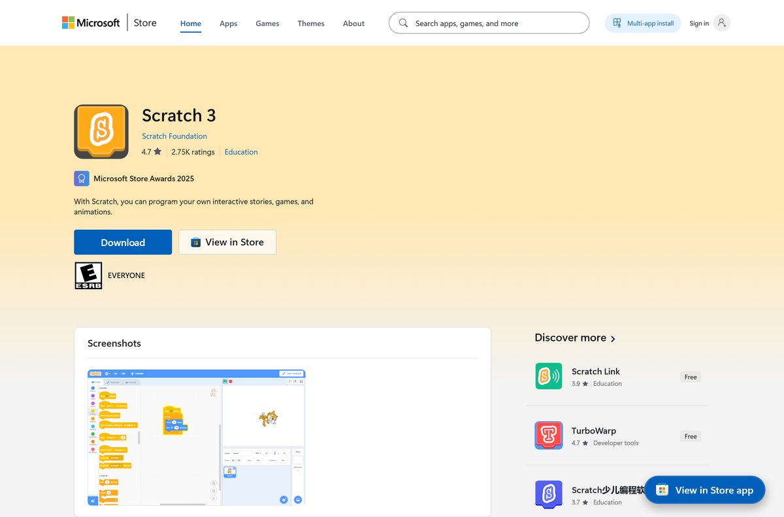The width and height of the screenshot is (784, 517).
Task: Click the ESRB Everyone rating icon
Action: [x=88, y=275]
